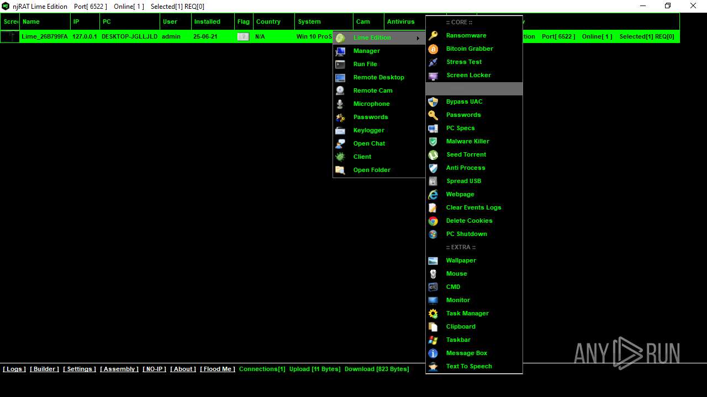Open the [About] link
Image resolution: width=707 pixels, height=397 pixels.
click(x=183, y=369)
